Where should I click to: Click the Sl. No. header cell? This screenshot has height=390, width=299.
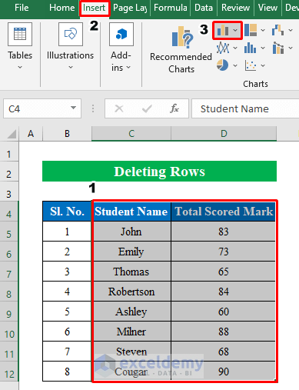(67, 212)
